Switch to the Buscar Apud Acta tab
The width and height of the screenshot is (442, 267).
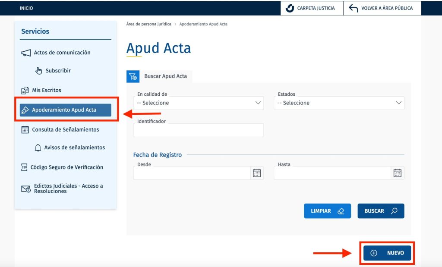pos(166,76)
